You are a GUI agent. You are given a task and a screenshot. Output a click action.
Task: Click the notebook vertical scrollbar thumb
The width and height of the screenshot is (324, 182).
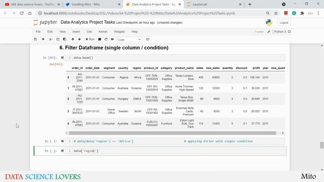[322, 145]
